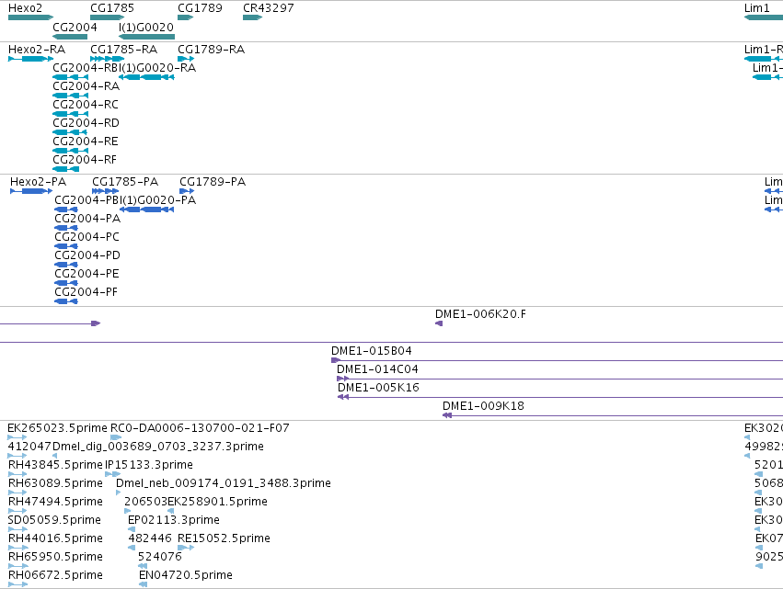Select the CG2004 gene arrow glyph
Screen dimensions: 783x589
pos(70,37)
